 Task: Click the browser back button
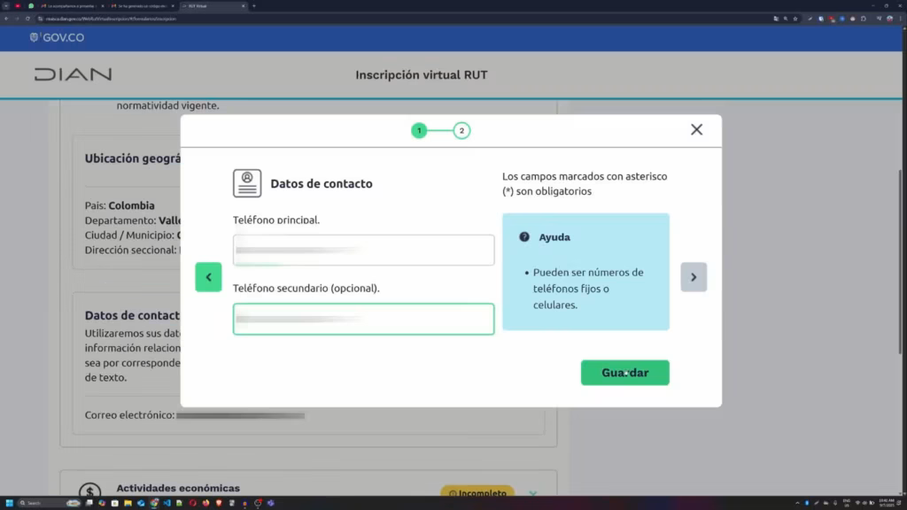pyautogui.click(x=6, y=19)
